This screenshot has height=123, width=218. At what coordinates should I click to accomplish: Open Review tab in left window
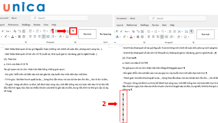pyautogui.click(x=37, y=25)
